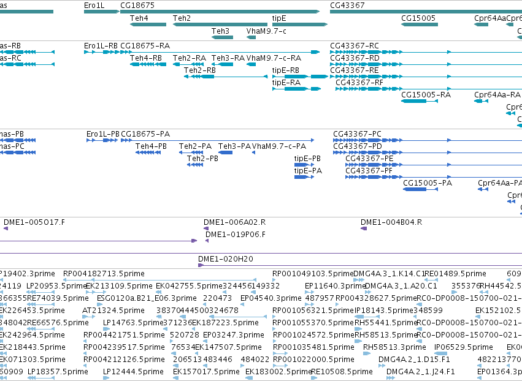Open the CG15005-PA protein label

pos(428,184)
